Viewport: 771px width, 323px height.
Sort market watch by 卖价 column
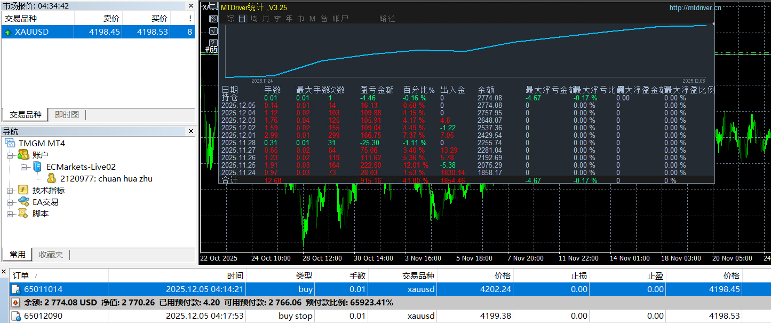point(98,18)
